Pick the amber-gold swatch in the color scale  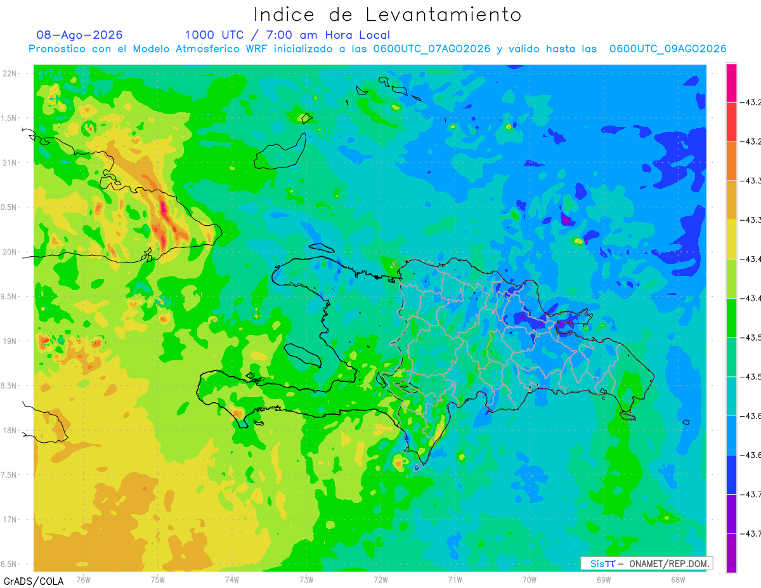tap(731, 200)
